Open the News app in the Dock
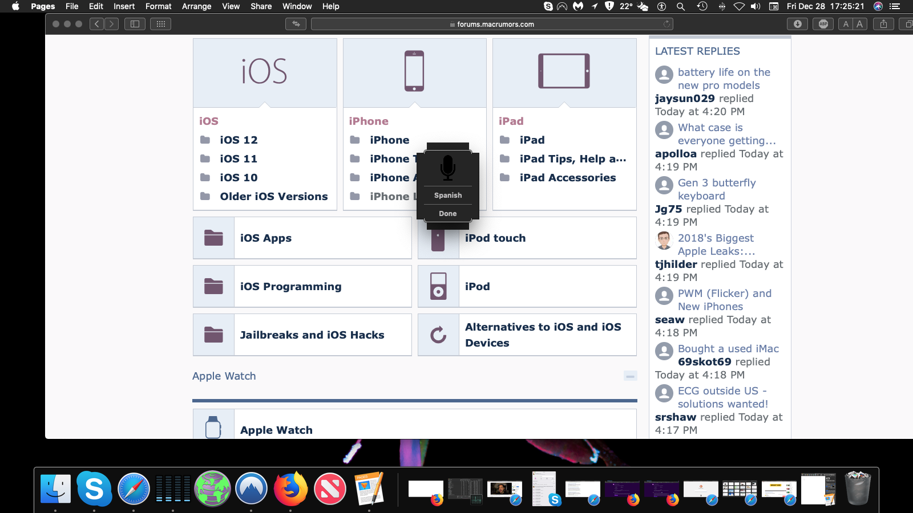The image size is (913, 513). tap(330, 489)
